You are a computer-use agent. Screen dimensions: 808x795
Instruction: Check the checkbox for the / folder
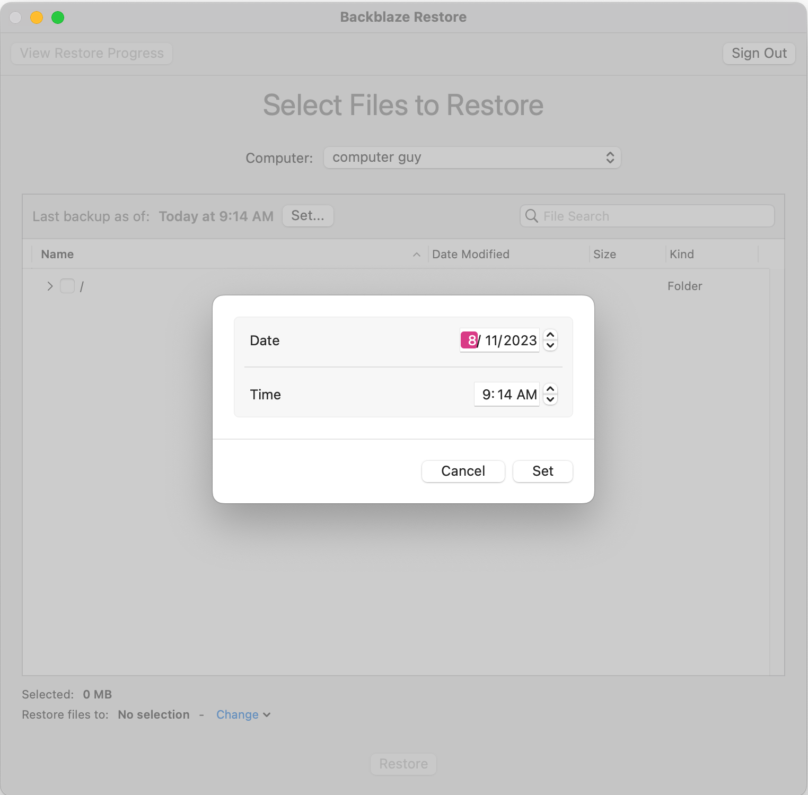pyautogui.click(x=67, y=286)
